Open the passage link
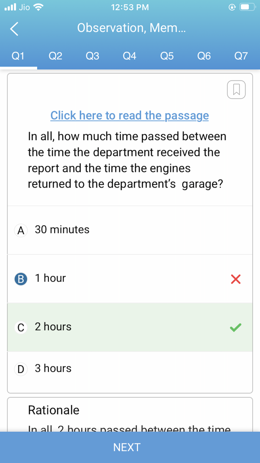 pos(129,115)
